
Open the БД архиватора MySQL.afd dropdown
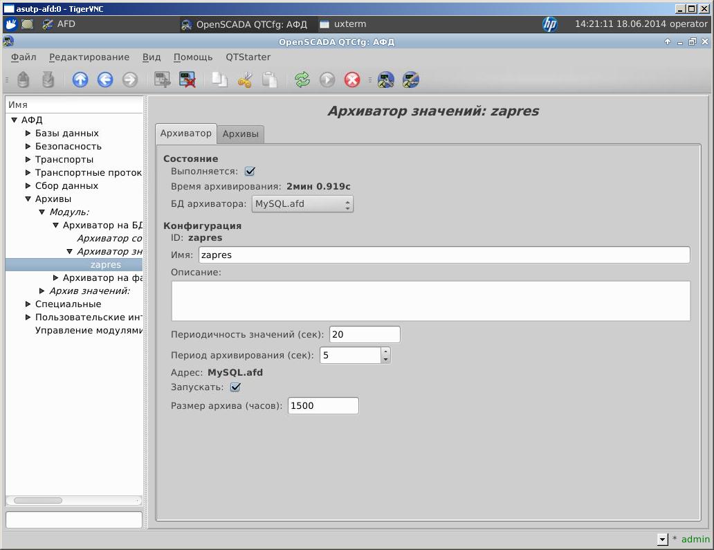click(302, 204)
